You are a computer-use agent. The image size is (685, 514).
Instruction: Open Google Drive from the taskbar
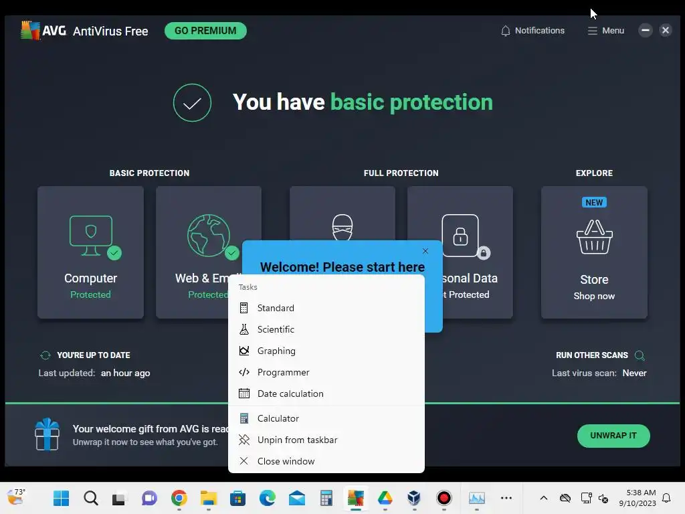pyautogui.click(x=385, y=498)
